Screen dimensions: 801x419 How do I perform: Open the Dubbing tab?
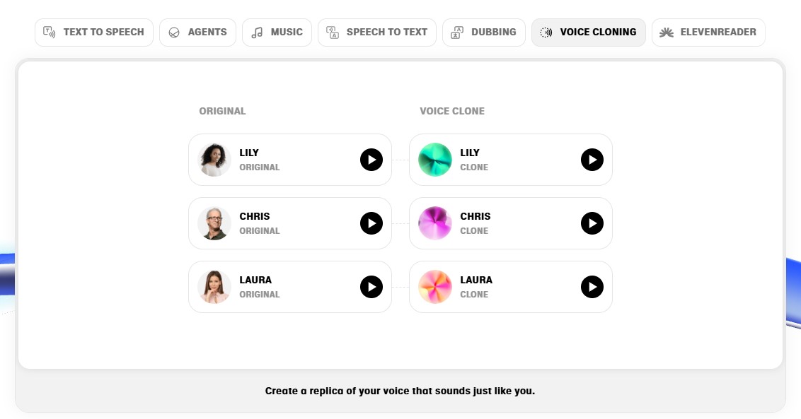(x=484, y=33)
